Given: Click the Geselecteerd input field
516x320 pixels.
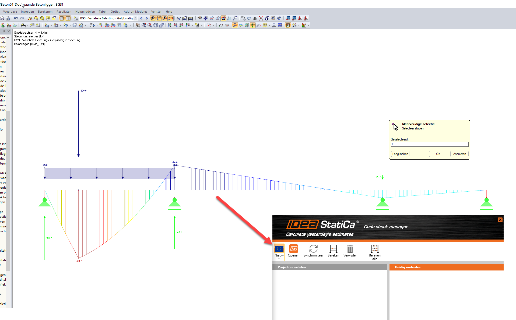Looking at the screenshot, I should point(429,144).
